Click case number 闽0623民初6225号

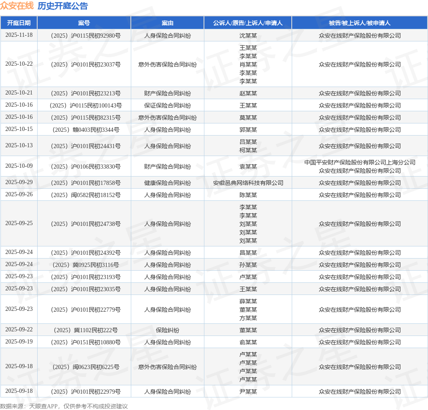(86, 367)
